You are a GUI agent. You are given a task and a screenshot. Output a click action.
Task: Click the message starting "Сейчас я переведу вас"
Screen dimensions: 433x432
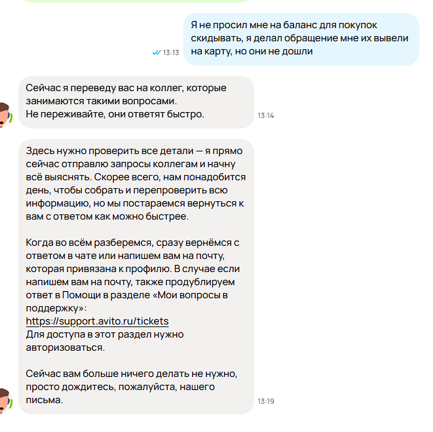(x=136, y=102)
